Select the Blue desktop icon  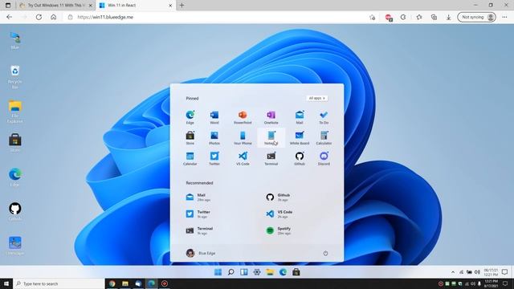pyautogui.click(x=14, y=41)
